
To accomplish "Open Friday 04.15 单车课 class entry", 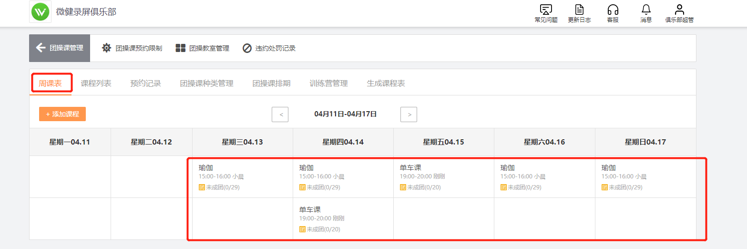I will pyautogui.click(x=410, y=168).
